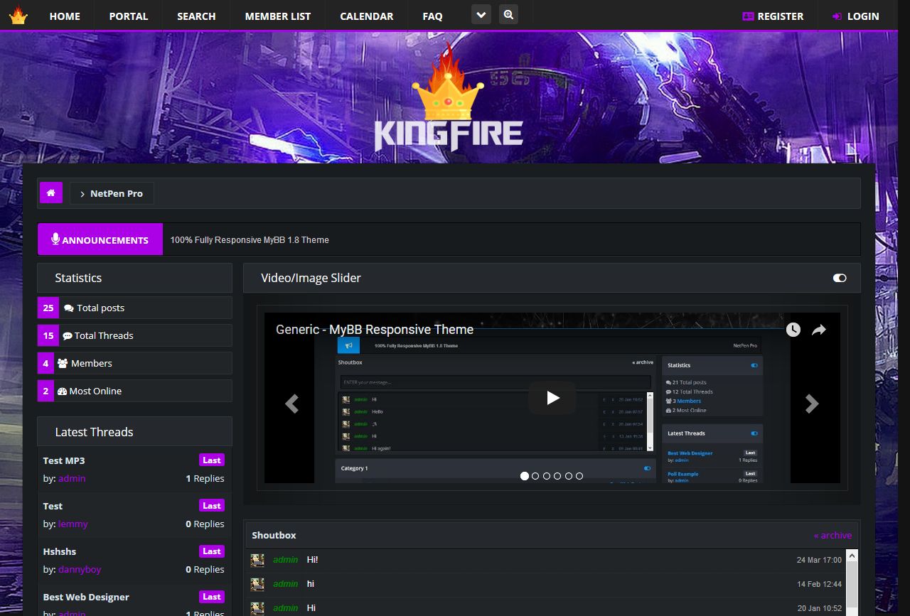Image resolution: width=910 pixels, height=616 pixels.
Task: Open the SEARCH menu item
Action: click(x=196, y=16)
